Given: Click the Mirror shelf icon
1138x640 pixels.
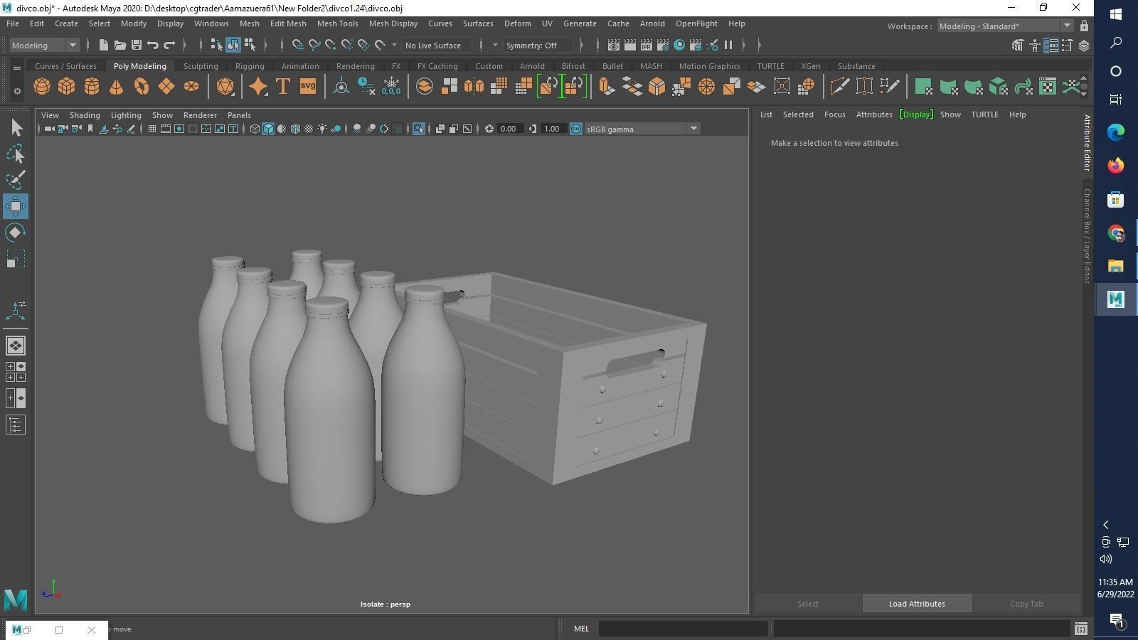Looking at the screenshot, I should point(474,87).
